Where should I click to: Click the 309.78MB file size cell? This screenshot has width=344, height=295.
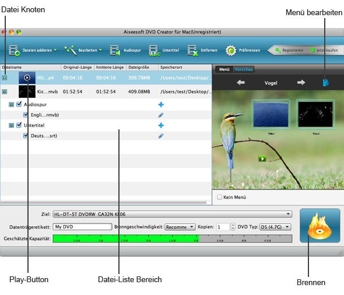coord(139,78)
